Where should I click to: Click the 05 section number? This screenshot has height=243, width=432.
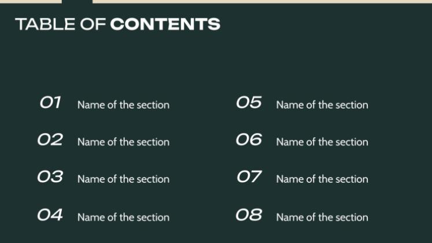249,103
